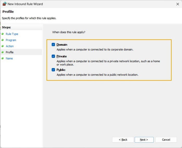Jump to the Action step

point(10,46)
